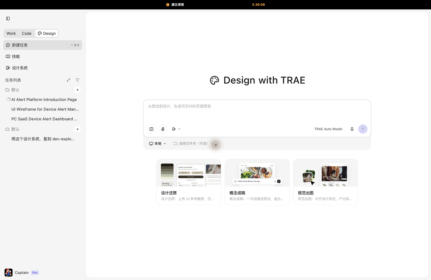Open the 技能 skills page
Screen dimensions: 431x280
[x=43, y=57]
